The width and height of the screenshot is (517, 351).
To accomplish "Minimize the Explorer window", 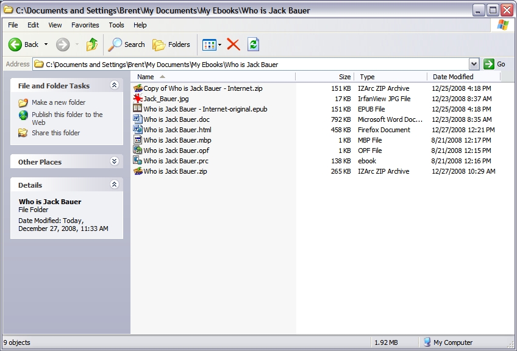I will (x=478, y=10).
